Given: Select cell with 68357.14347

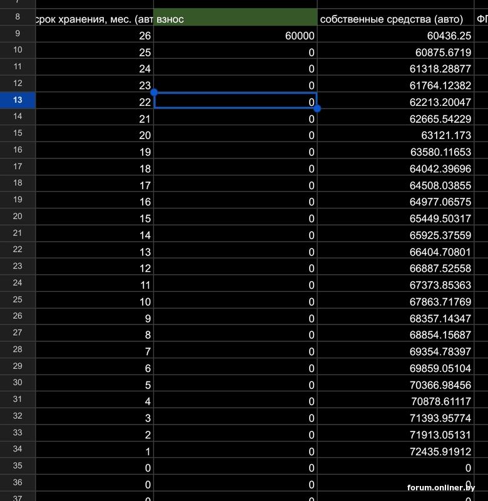Looking at the screenshot, I should point(395,316).
